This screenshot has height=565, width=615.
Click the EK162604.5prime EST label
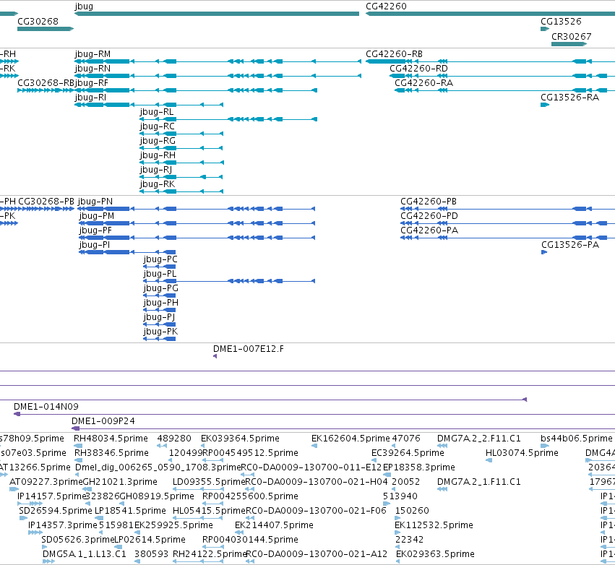[x=350, y=439]
